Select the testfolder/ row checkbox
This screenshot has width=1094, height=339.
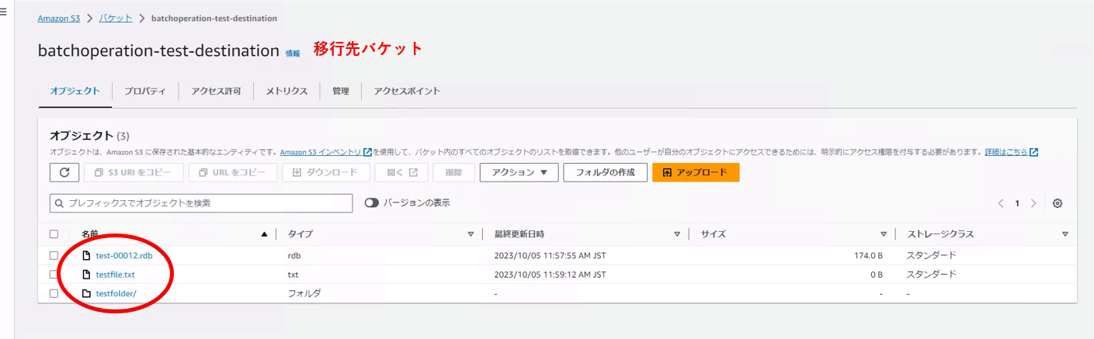click(54, 293)
